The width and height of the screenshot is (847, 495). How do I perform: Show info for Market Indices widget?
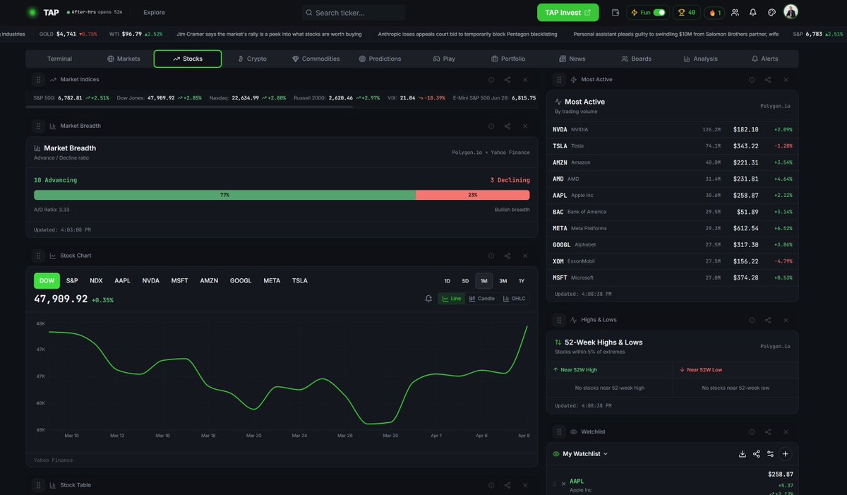[x=491, y=80]
